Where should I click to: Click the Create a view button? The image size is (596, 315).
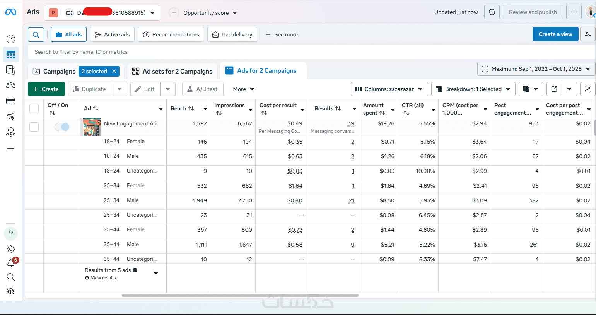(x=555, y=34)
